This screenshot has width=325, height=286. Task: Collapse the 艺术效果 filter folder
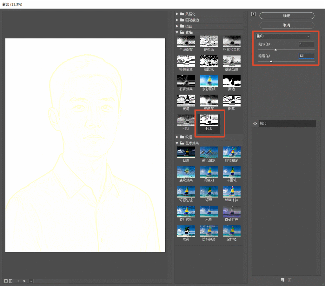177,143
